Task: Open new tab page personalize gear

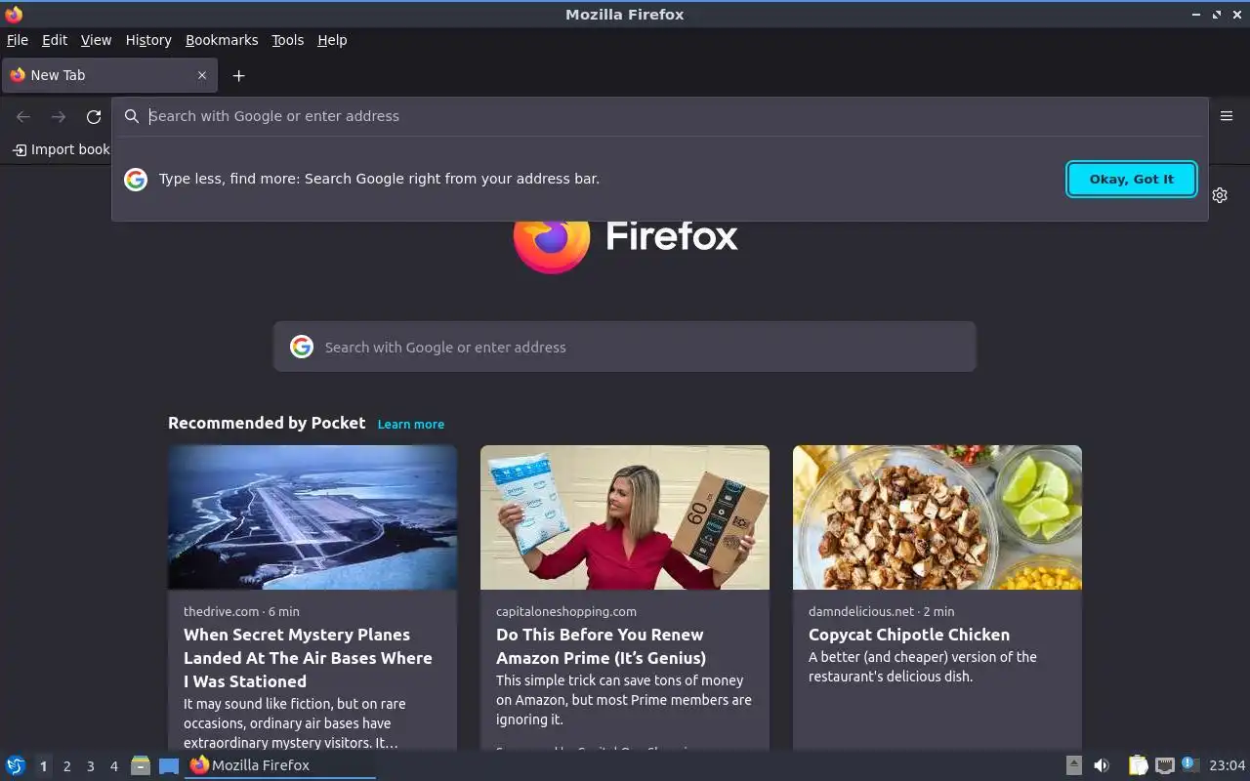Action: [x=1220, y=195]
